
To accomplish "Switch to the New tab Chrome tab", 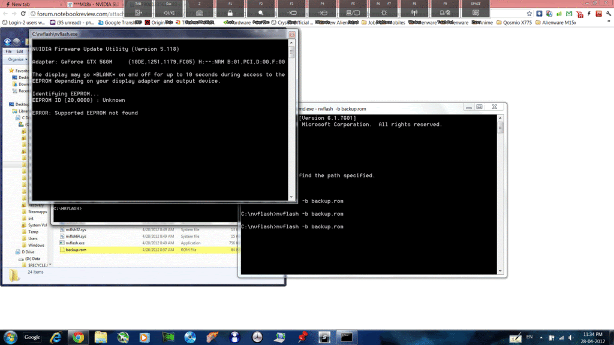I will pos(32,4).
